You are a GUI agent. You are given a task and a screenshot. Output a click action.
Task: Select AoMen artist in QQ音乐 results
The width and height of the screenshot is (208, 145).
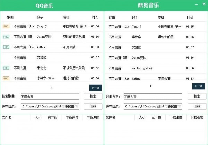41,47
